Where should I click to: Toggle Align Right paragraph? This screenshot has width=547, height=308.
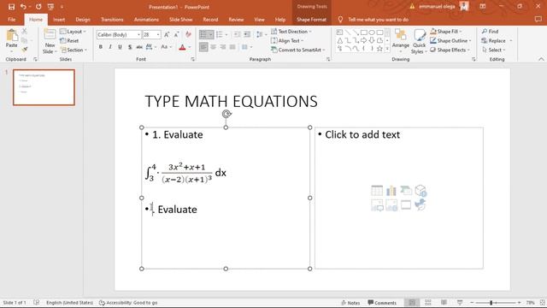click(223, 47)
